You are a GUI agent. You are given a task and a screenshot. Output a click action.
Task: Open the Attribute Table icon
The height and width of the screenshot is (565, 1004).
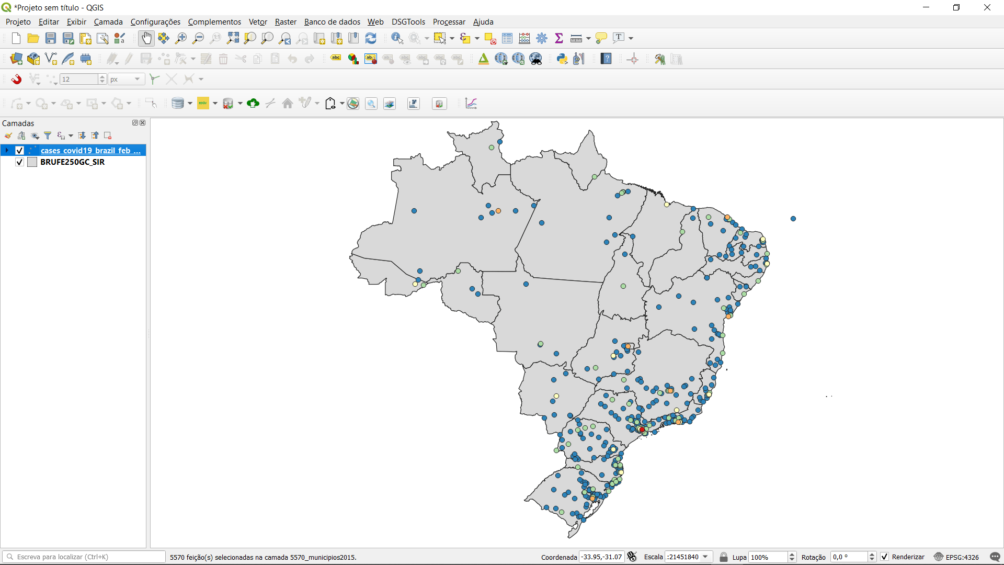(507, 38)
